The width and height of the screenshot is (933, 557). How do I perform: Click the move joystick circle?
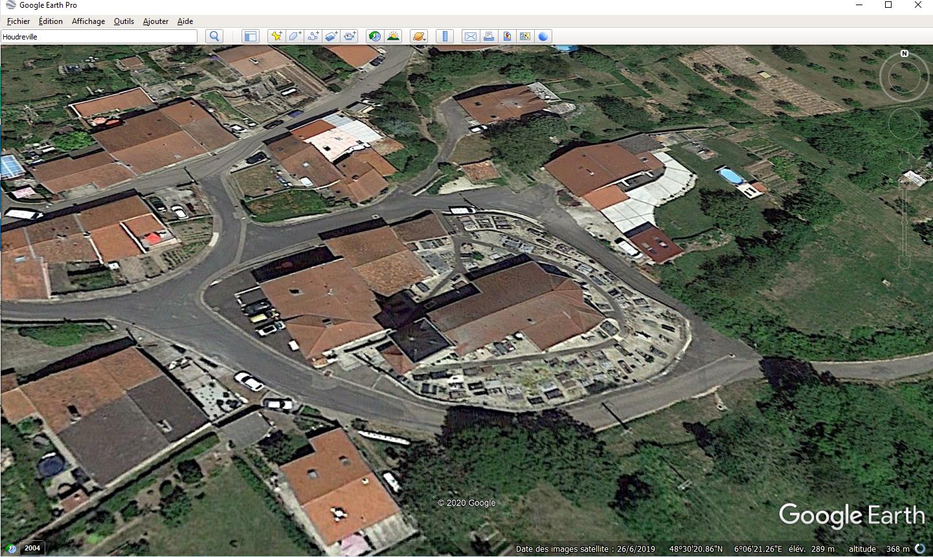point(905,124)
